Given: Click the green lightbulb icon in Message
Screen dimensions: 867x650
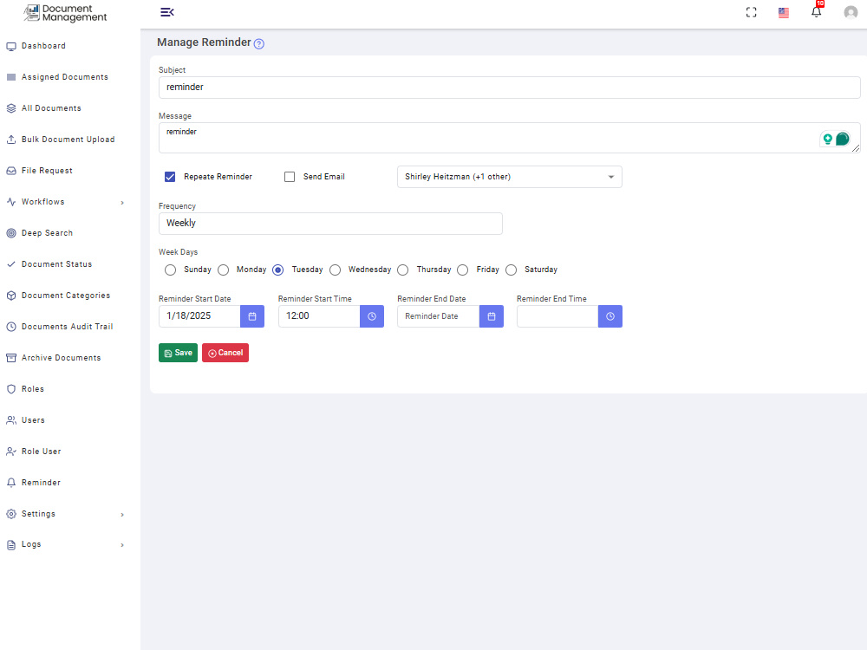Looking at the screenshot, I should coord(827,139).
